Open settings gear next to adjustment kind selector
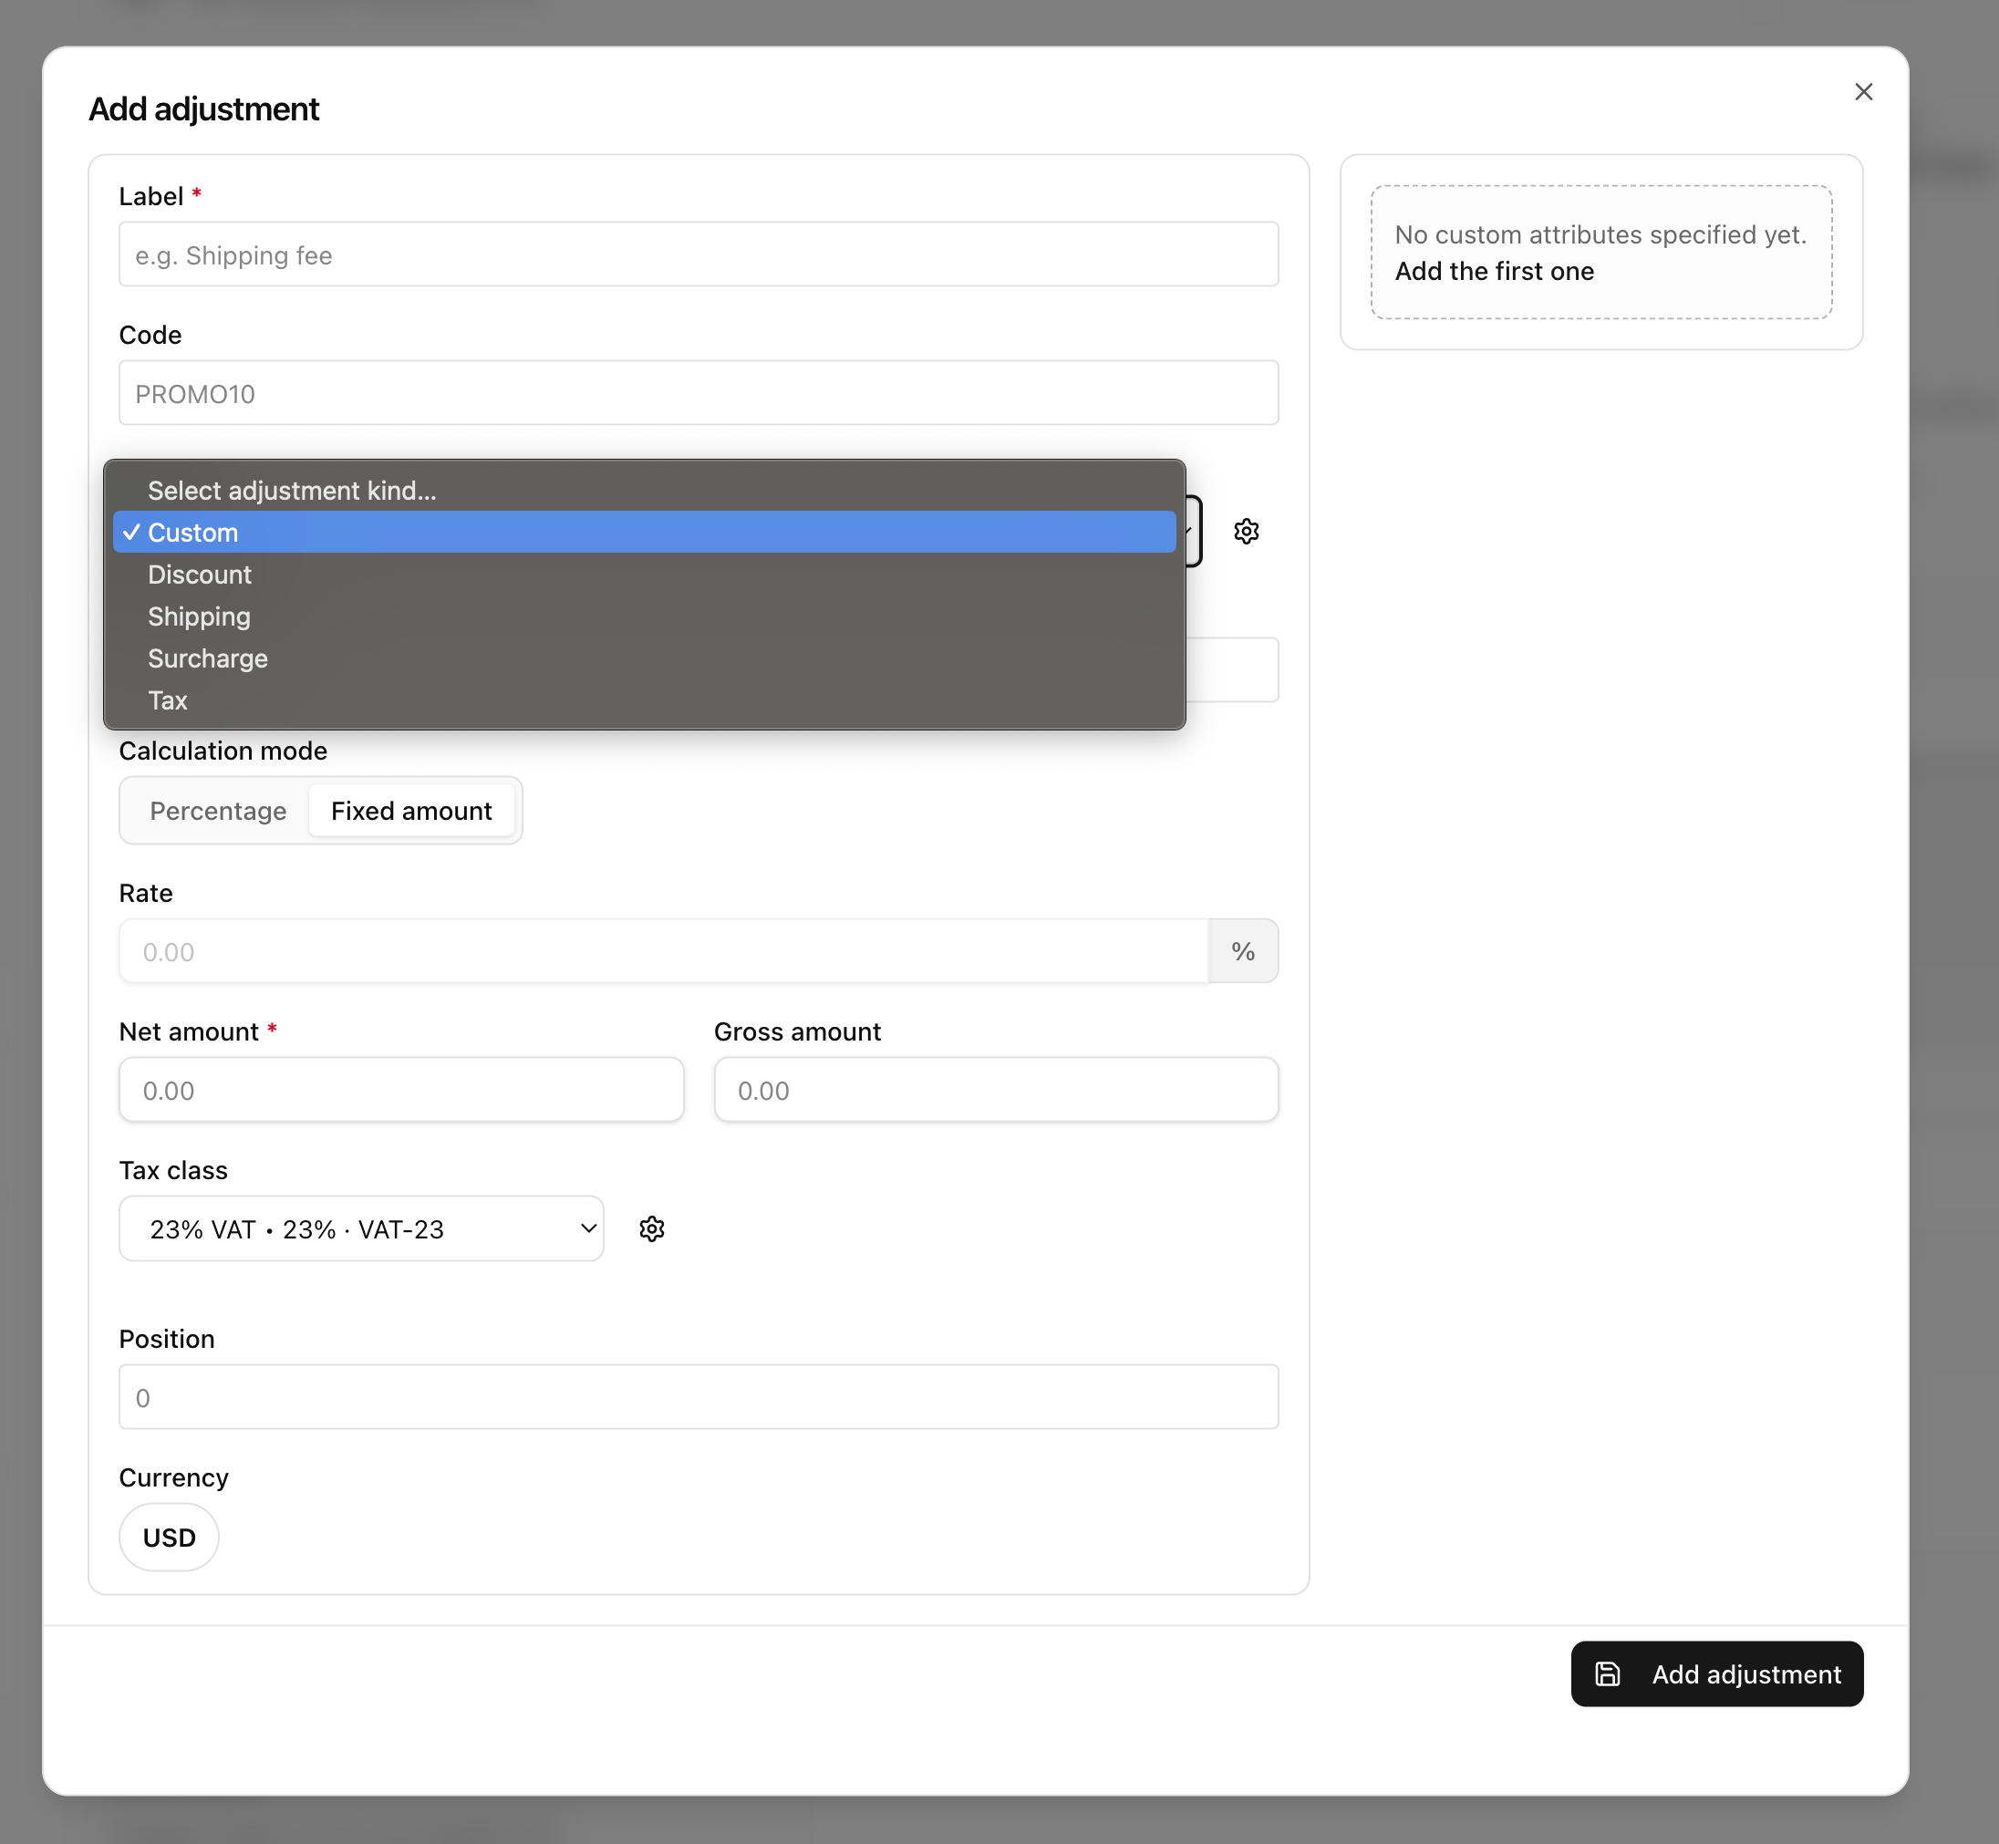 click(1246, 531)
